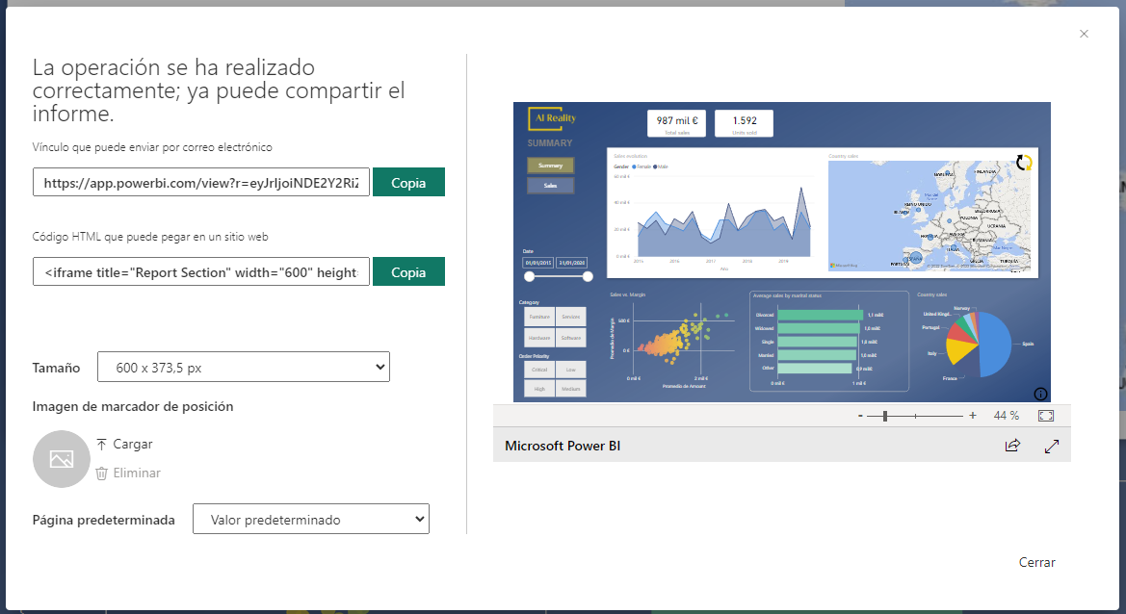Toggle the Critical order priority filter
The image size is (1126, 614).
[x=538, y=369]
